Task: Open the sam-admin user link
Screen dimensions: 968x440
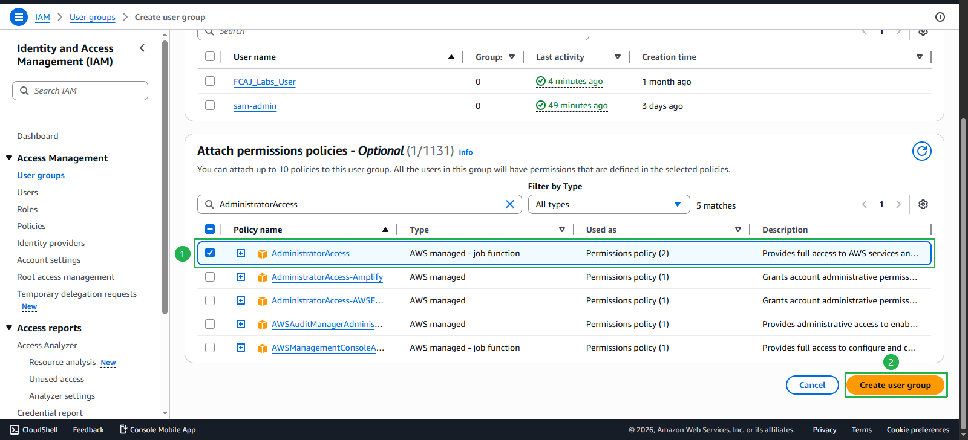Action: [x=255, y=106]
